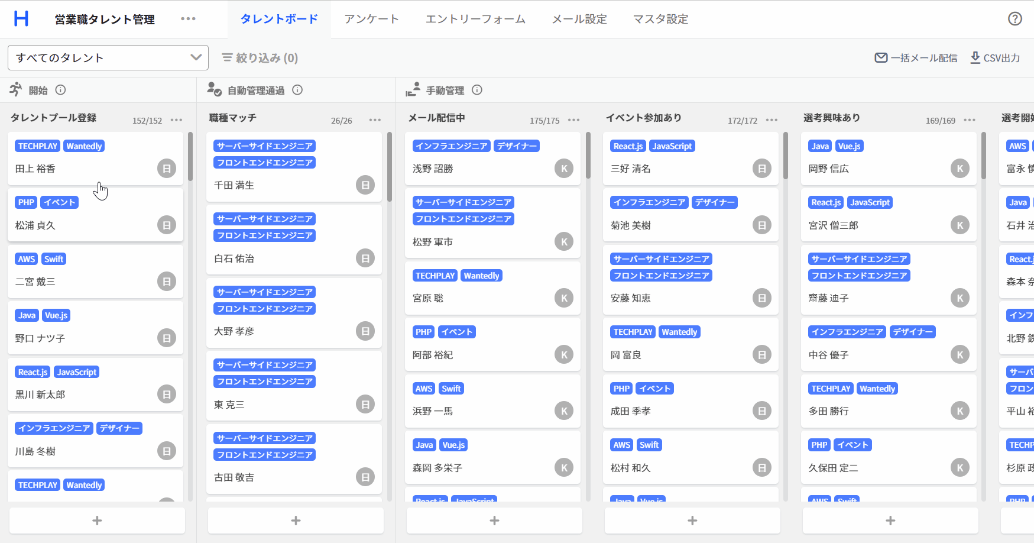
Task: Open the タレントプール登録 column options menu
Action: pos(176,120)
